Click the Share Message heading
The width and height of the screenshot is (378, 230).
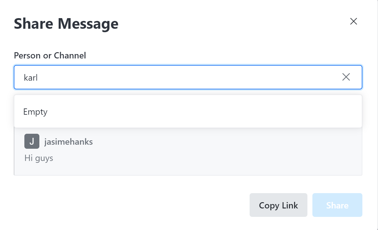pyautogui.click(x=66, y=24)
